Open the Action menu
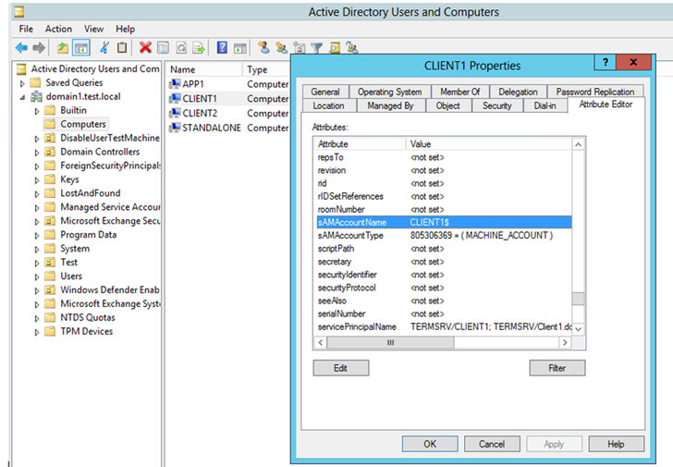Image resolution: width=673 pixels, height=467 pixels. (x=58, y=29)
